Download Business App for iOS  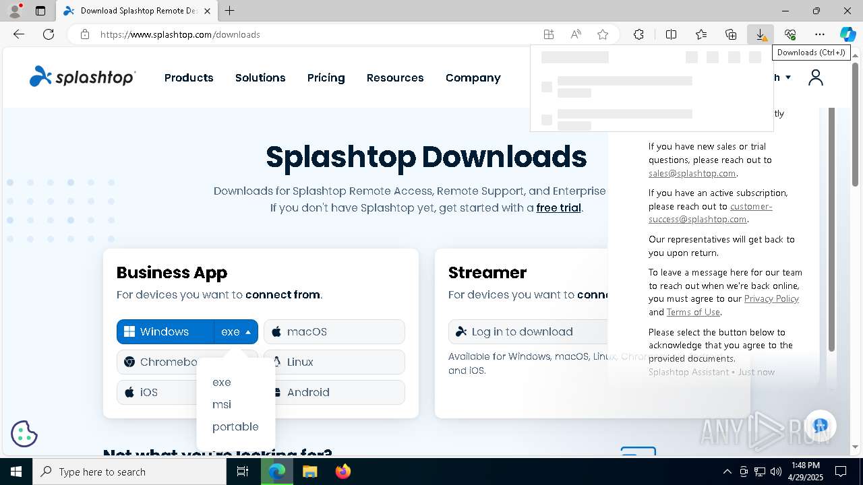156,392
